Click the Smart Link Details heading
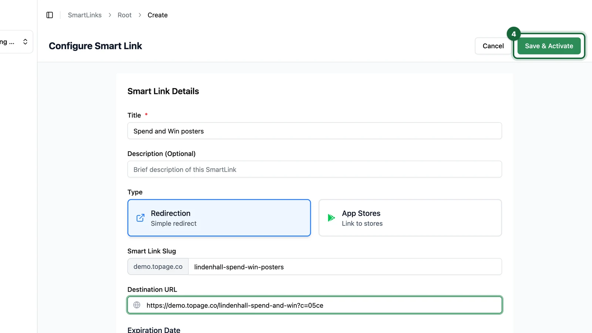Viewport: 592px width, 333px height. 163,91
